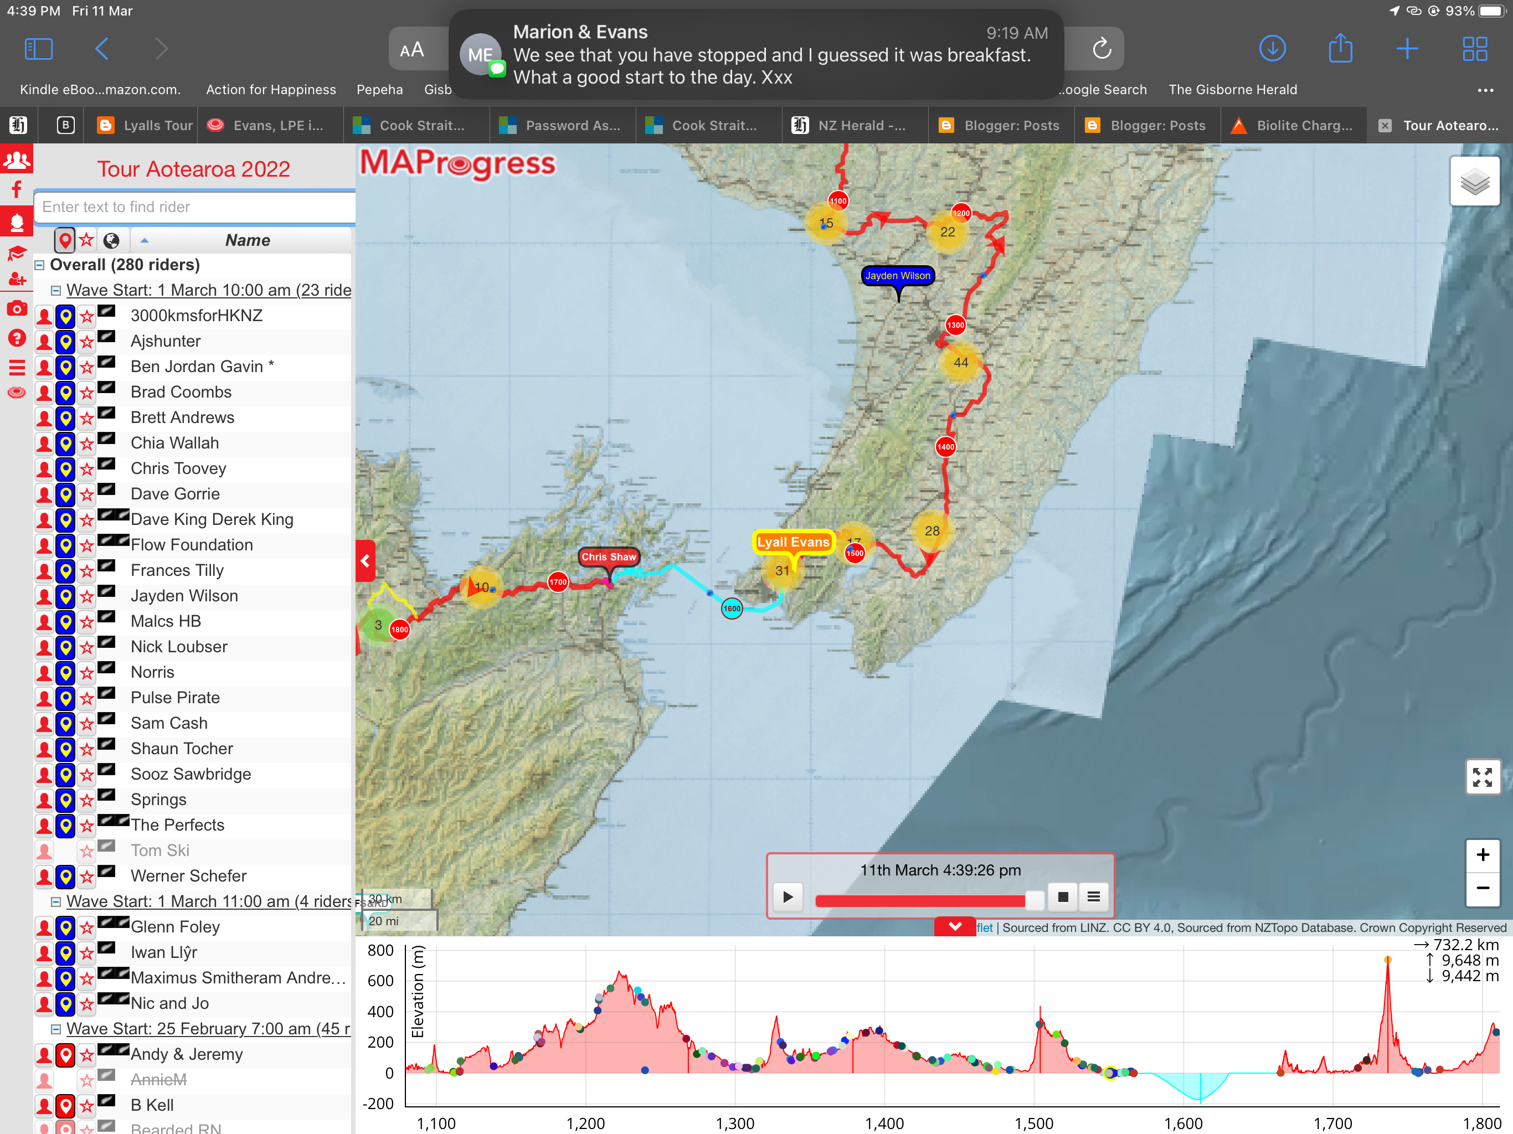Toggle all markers in Name header
The width and height of the screenshot is (1513, 1134).
click(65, 240)
